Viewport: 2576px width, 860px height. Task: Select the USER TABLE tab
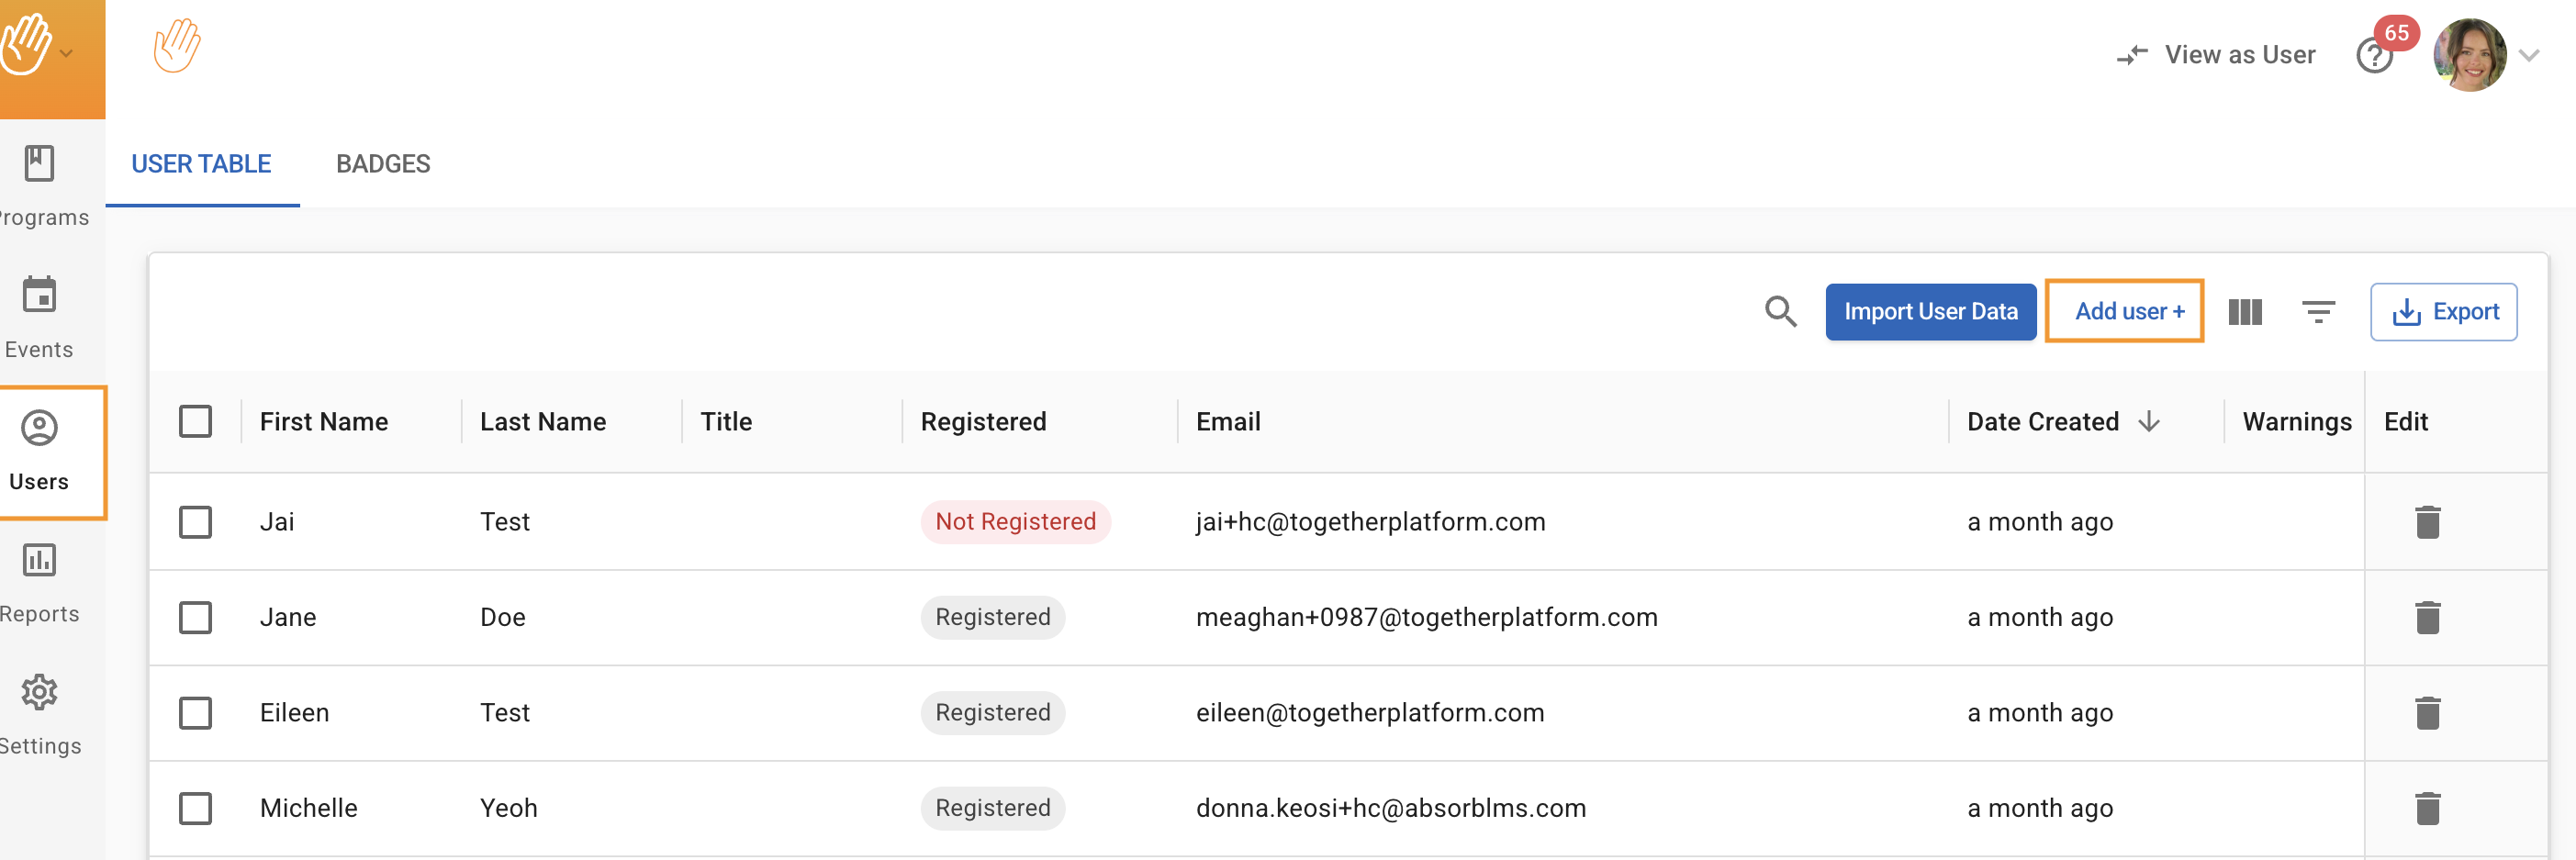[201, 164]
